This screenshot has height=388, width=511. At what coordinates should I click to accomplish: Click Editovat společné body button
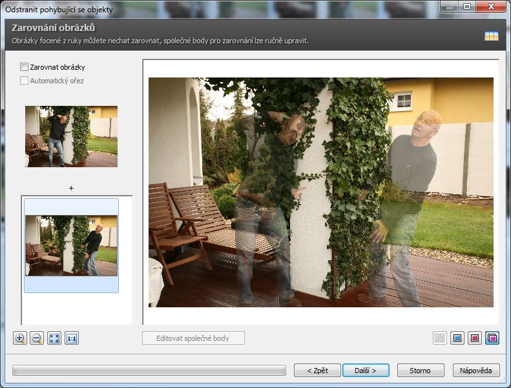pyautogui.click(x=194, y=338)
